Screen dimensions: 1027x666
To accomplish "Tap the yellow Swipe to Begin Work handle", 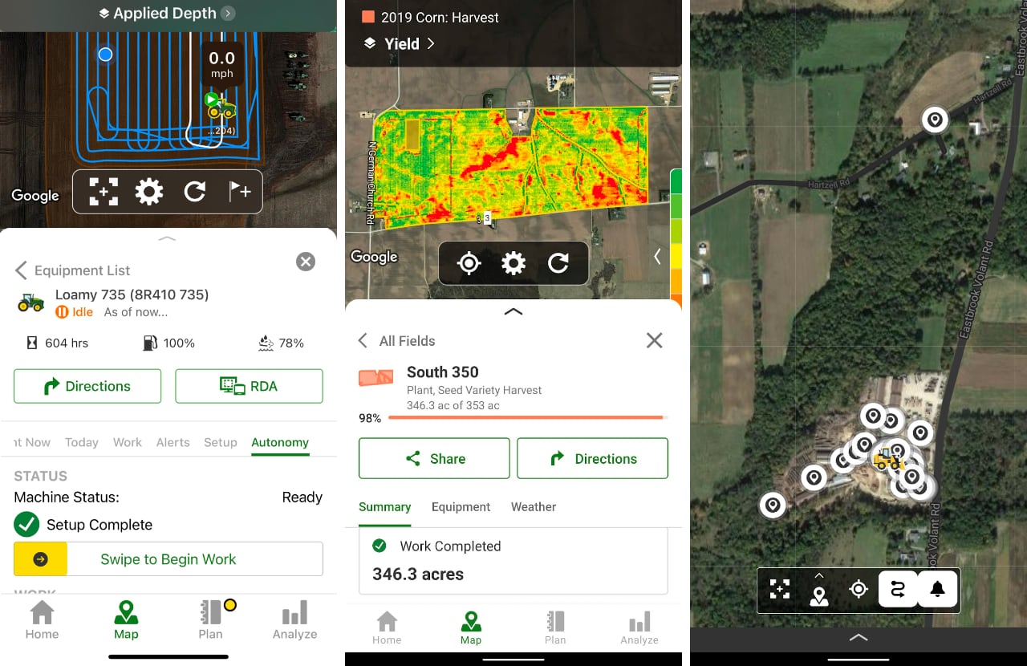I will [40, 559].
